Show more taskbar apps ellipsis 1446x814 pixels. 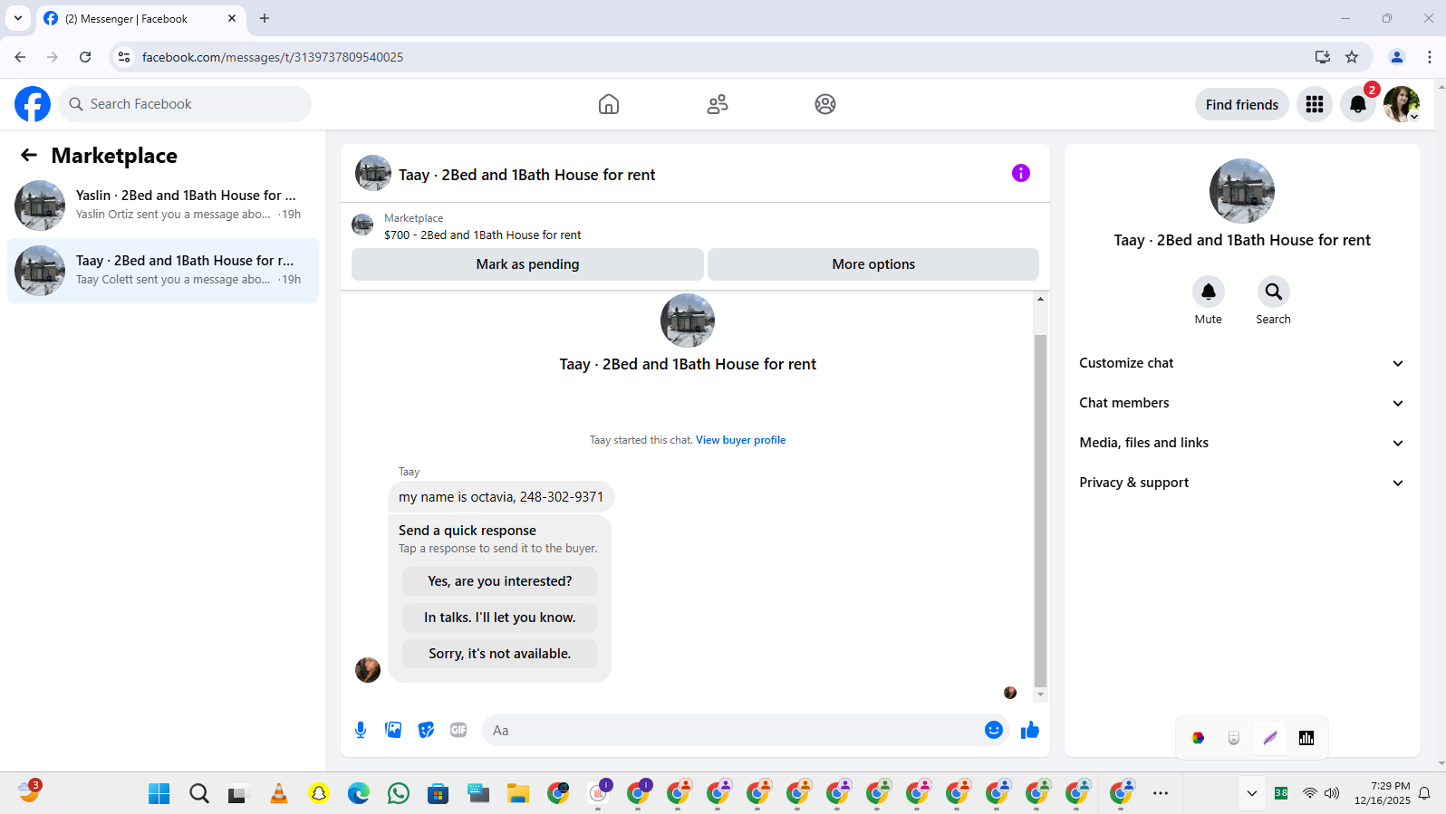pos(1161,793)
